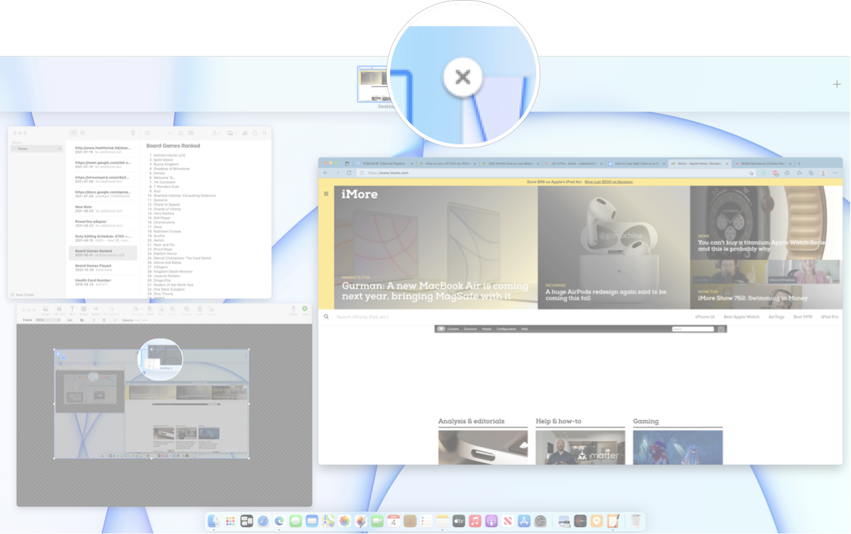The height and width of the screenshot is (534, 851).
Task: Select the Call-Out tool
Action: tap(59, 309)
